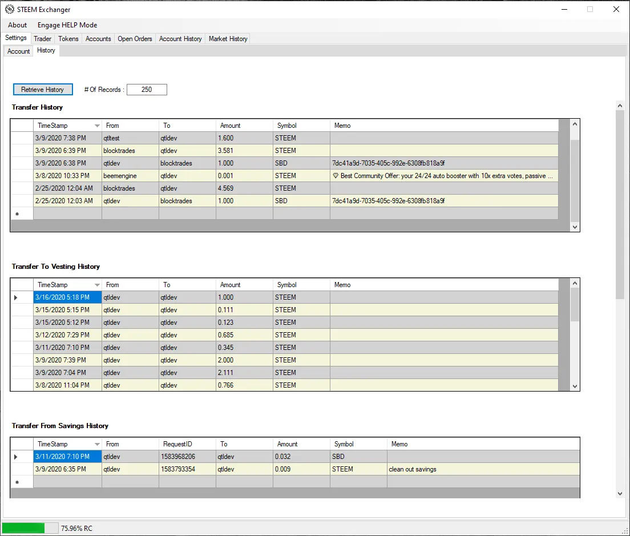The height and width of the screenshot is (536, 630).
Task: Open the About menu
Action: pyautogui.click(x=17, y=25)
